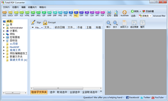This screenshot has width=168, height=101.
Task: Select WMF format icon
Action: click(x=49, y=14)
